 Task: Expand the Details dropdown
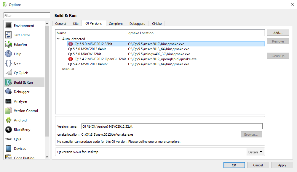coord(255,152)
